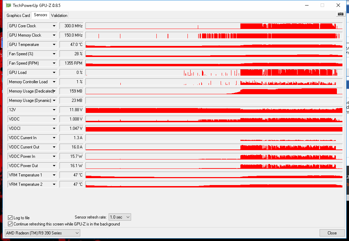This screenshot has width=349, height=241.
Task: Click the 47.0 °C GPU temperature value
Action: click(x=72, y=45)
